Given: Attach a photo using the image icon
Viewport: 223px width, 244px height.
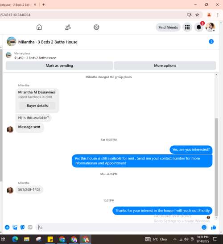Looking at the screenshot, I should click(x=15, y=228).
